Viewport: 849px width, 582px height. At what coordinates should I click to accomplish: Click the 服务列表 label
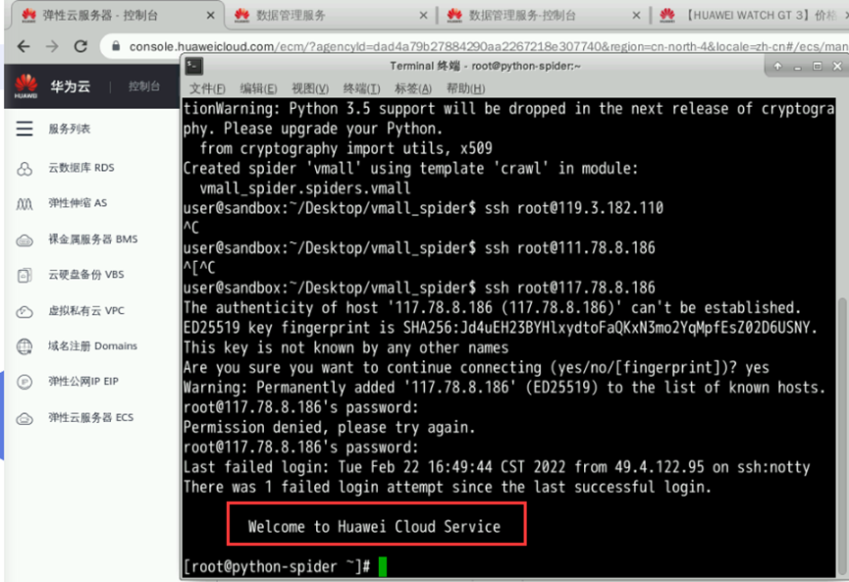click(x=70, y=129)
